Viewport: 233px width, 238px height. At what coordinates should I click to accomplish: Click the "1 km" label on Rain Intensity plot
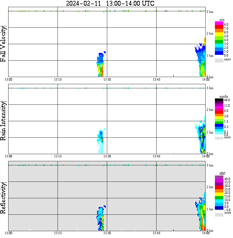coord(210,132)
